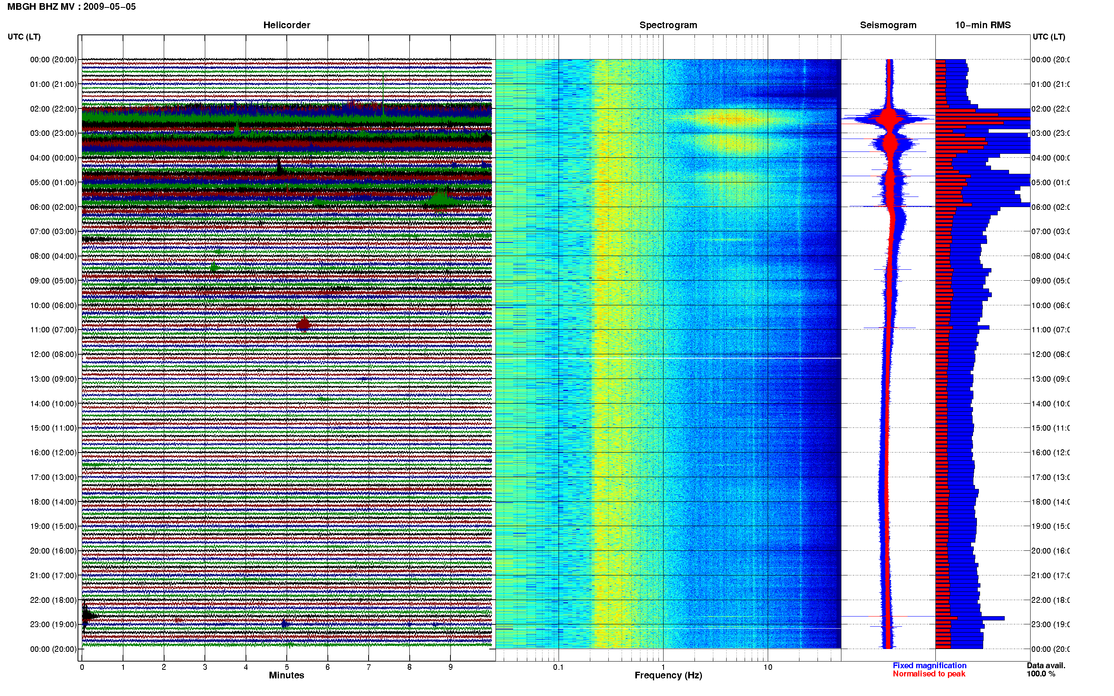Click the longest red RMS bar near 02:30
This screenshot has width=1114, height=696.
click(x=982, y=119)
